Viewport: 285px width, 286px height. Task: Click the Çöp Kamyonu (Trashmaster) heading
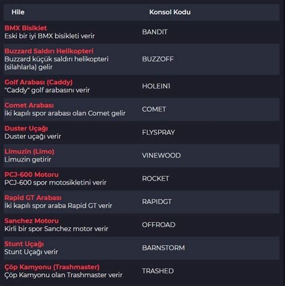tap(52, 267)
